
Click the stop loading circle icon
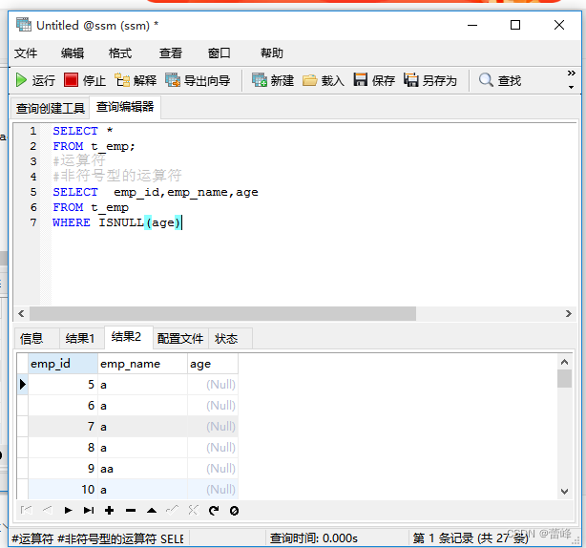coord(235,510)
